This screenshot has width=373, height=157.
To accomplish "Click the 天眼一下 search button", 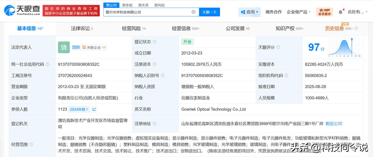I will (x=210, y=12).
